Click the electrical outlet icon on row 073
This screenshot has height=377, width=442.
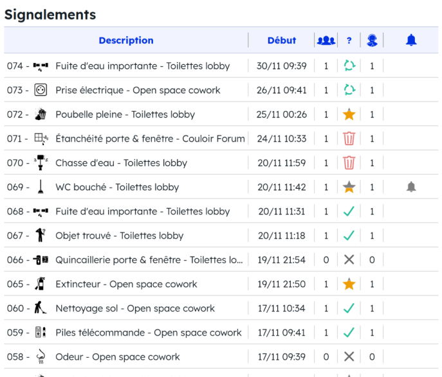(41, 91)
